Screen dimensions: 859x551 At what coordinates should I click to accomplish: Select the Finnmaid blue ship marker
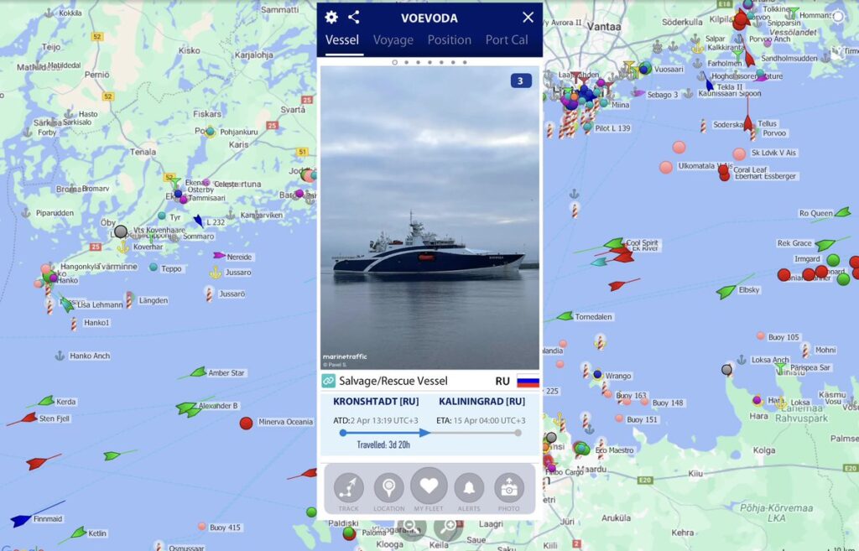(x=21, y=520)
